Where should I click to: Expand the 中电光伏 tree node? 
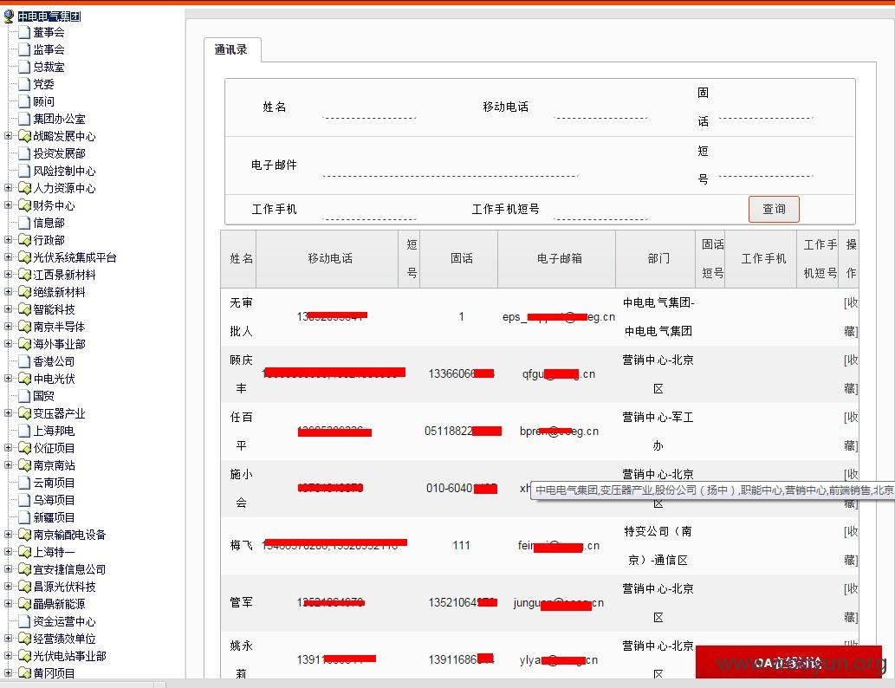pyautogui.click(x=8, y=378)
